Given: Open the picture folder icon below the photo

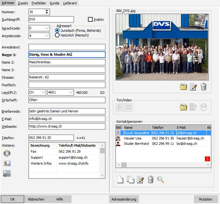Looking at the screenshot, I should pyautogui.click(x=183, y=87).
